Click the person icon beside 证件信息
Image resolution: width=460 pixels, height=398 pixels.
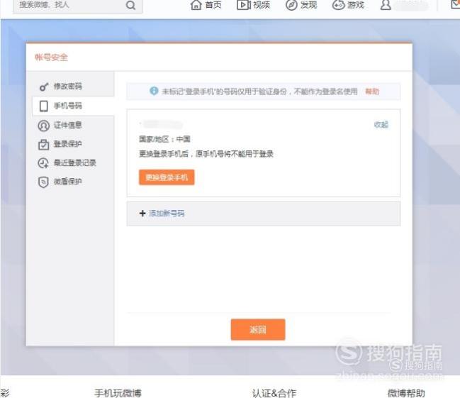coord(44,126)
